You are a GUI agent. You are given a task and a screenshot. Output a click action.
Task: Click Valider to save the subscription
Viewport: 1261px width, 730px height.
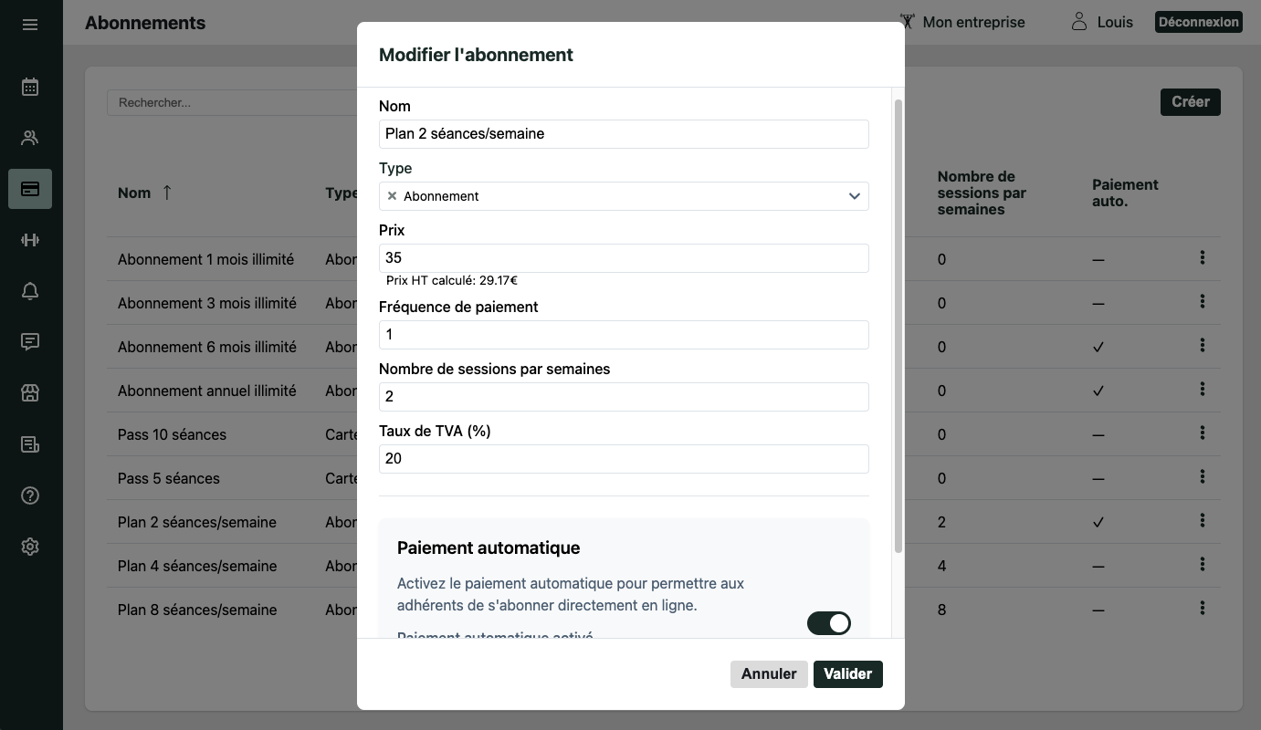(x=848, y=674)
